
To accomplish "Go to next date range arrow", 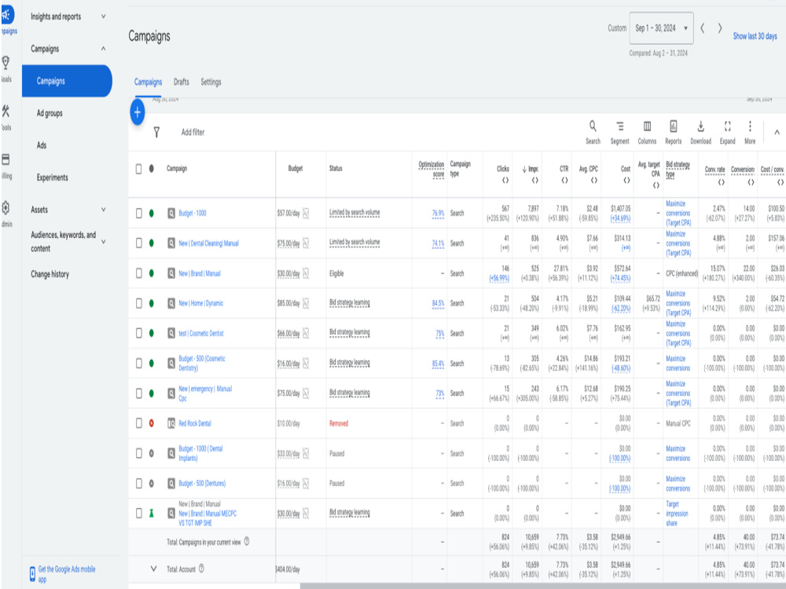I will [720, 28].
